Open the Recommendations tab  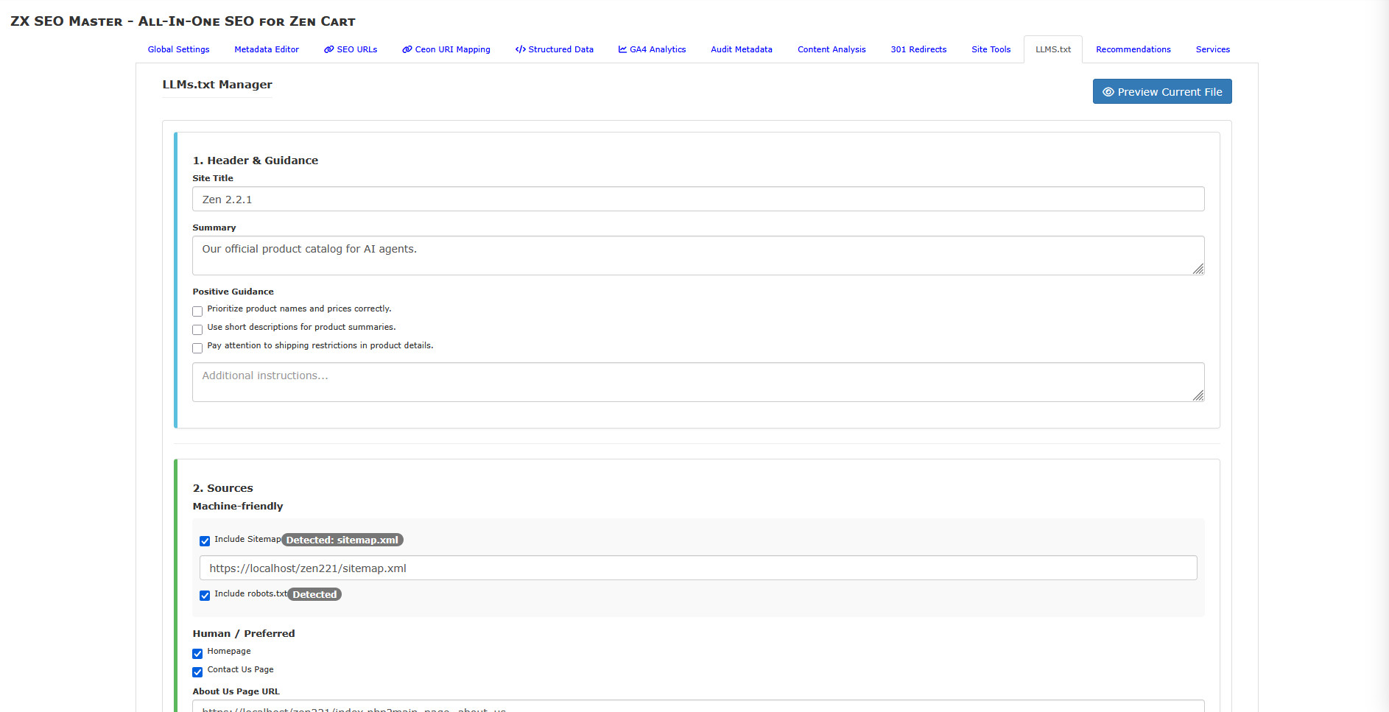(1133, 49)
